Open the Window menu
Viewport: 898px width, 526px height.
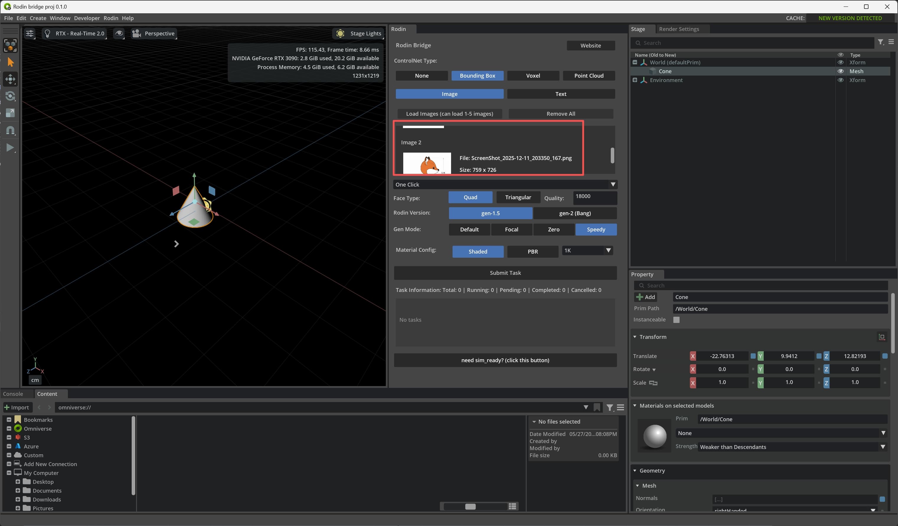[x=60, y=18]
